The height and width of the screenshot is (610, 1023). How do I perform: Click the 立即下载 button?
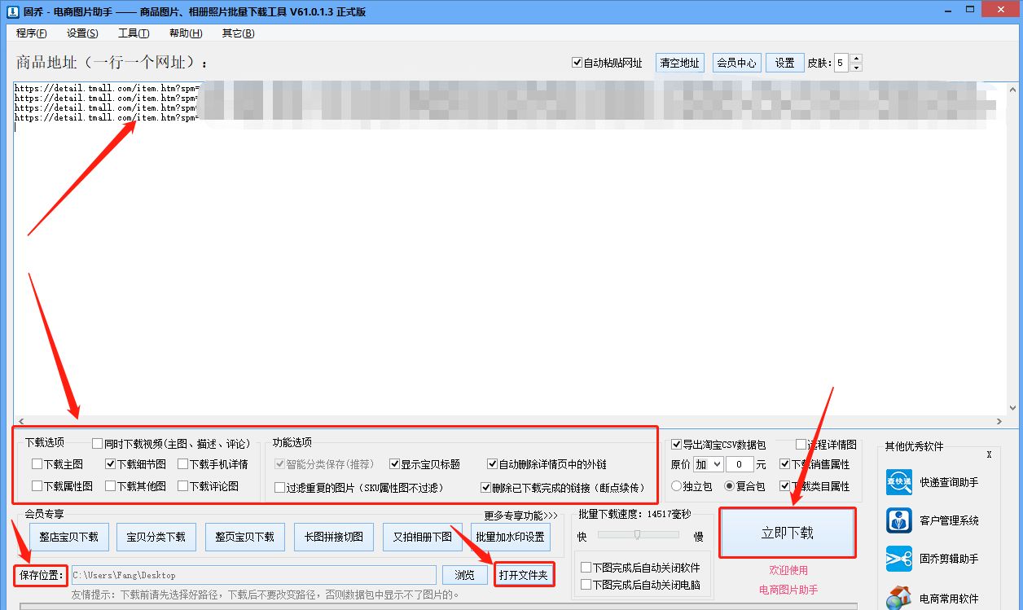(x=788, y=533)
